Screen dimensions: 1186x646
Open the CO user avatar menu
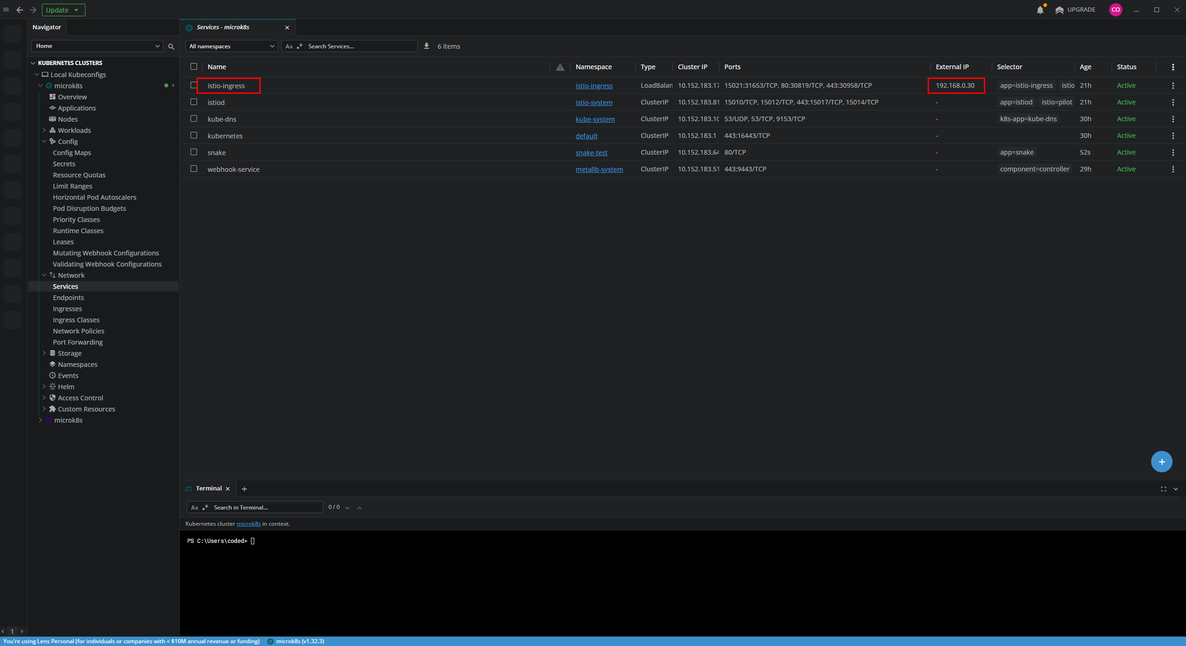coord(1115,10)
